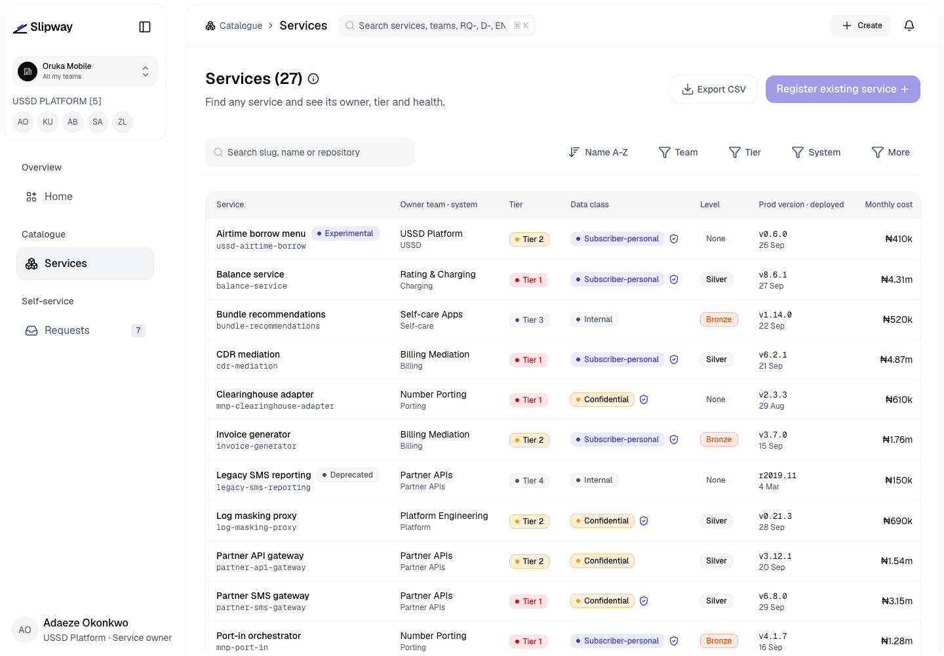The height and width of the screenshot is (656, 944).
Task: Click the Create button
Action: [861, 26]
